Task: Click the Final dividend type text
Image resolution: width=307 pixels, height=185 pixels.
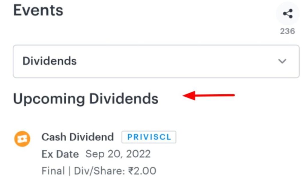Action: point(53,171)
